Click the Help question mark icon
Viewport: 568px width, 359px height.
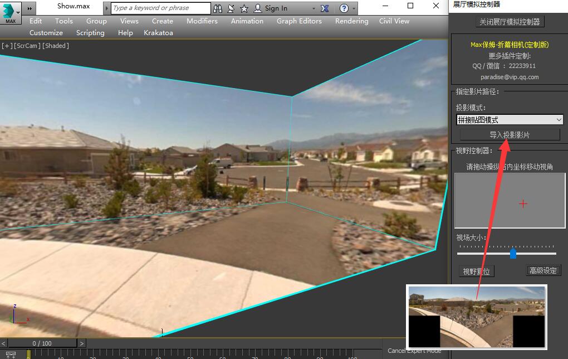pos(344,8)
